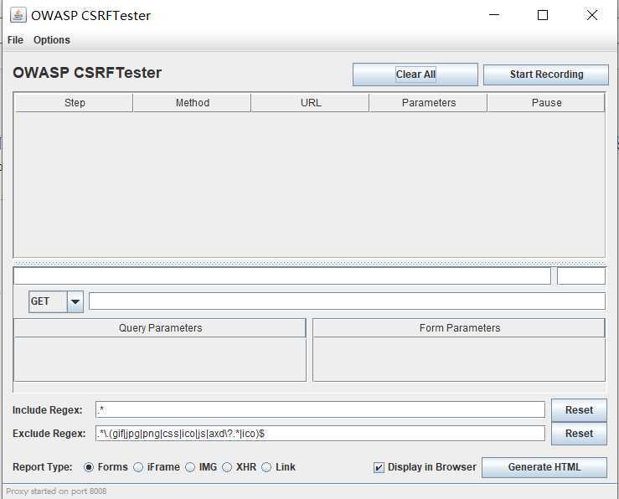Viewport: 619px width, 499px height.
Task: Focus the Exclude Regex field
Action: pyautogui.click(x=320, y=434)
